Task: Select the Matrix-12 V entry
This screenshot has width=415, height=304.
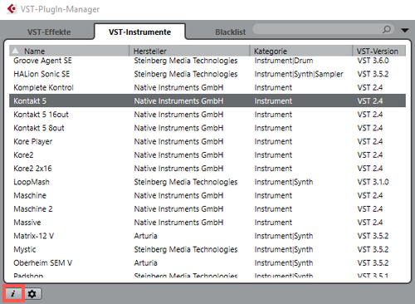Action: click(207, 236)
